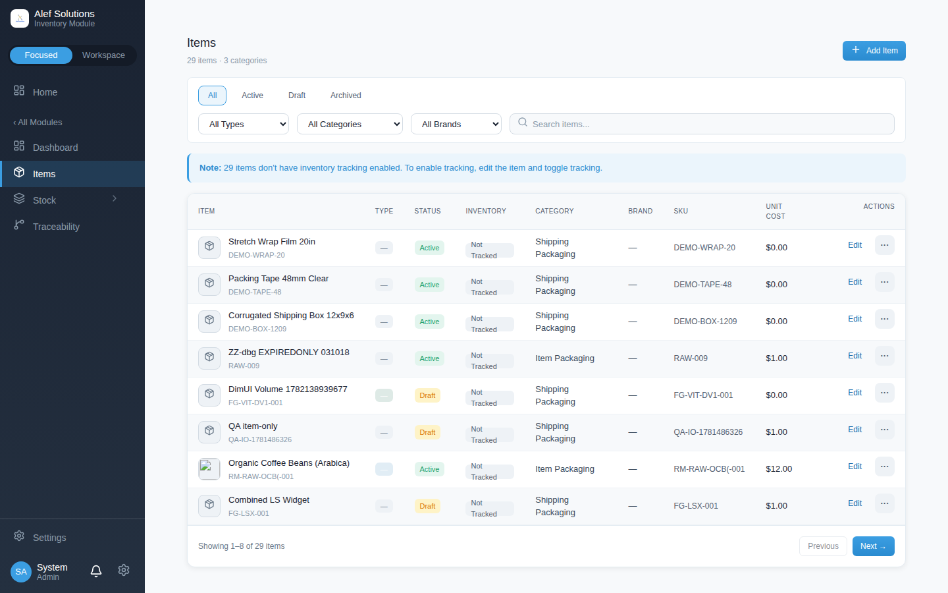This screenshot has width=948, height=593.
Task: Open more actions for Organic Coffee Beans
Action: tap(885, 466)
